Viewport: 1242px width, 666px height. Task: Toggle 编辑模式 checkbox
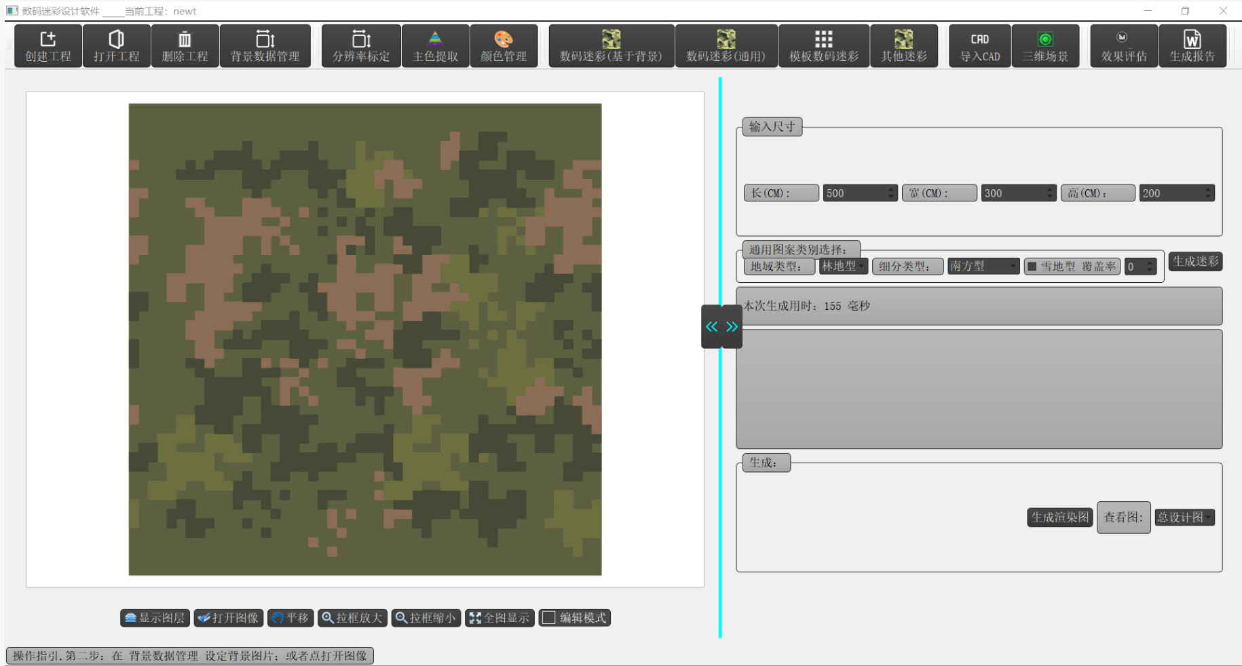tap(549, 618)
